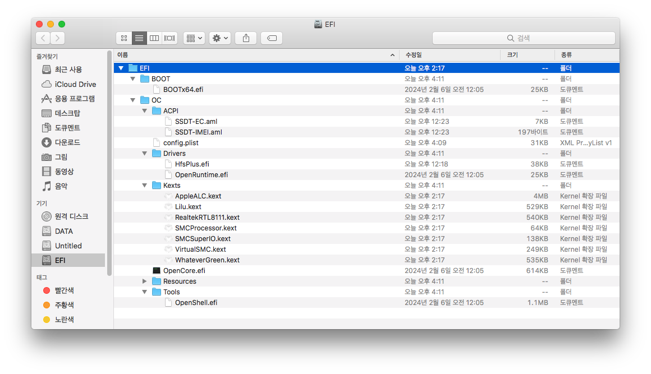Open the item arrangement dropdown
This screenshot has width=651, height=374.
click(x=194, y=38)
